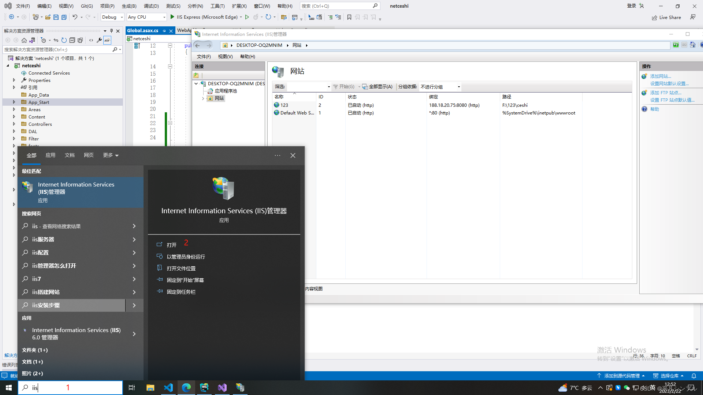Click the back navigation arrow in IIS
The width and height of the screenshot is (703, 395).
point(198,45)
